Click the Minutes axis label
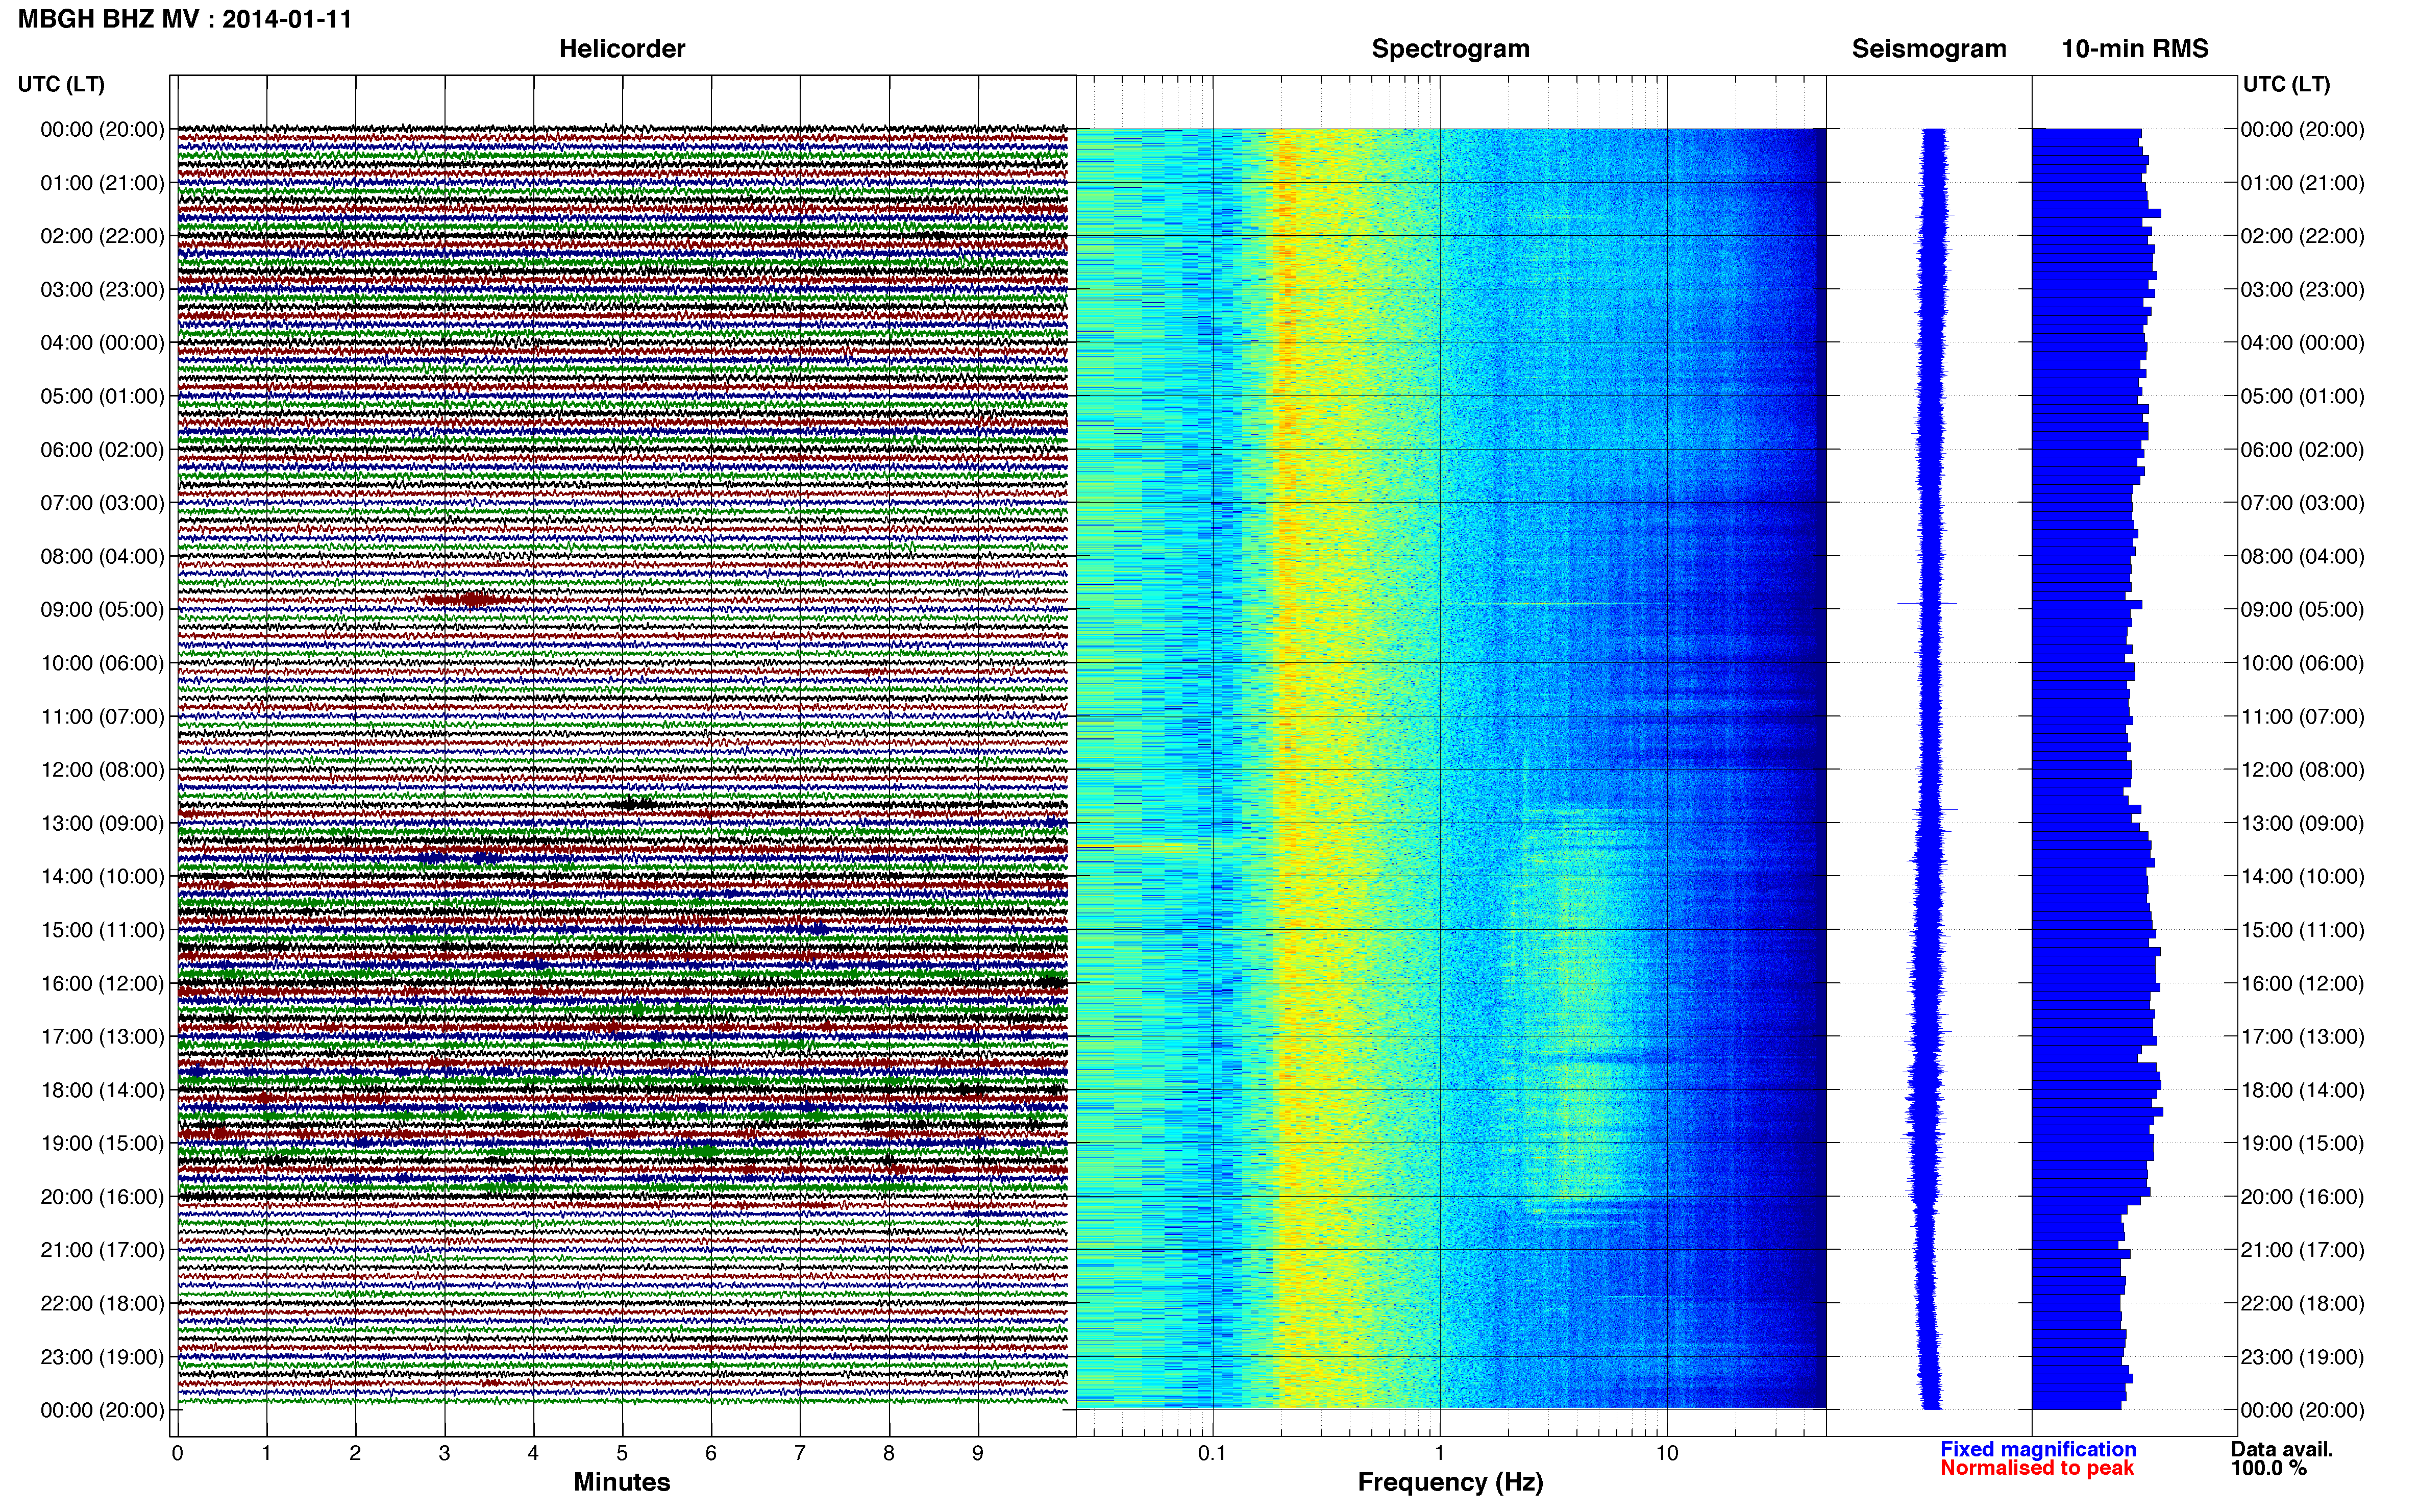Screen dimensions: 2419x1512 [621, 1482]
